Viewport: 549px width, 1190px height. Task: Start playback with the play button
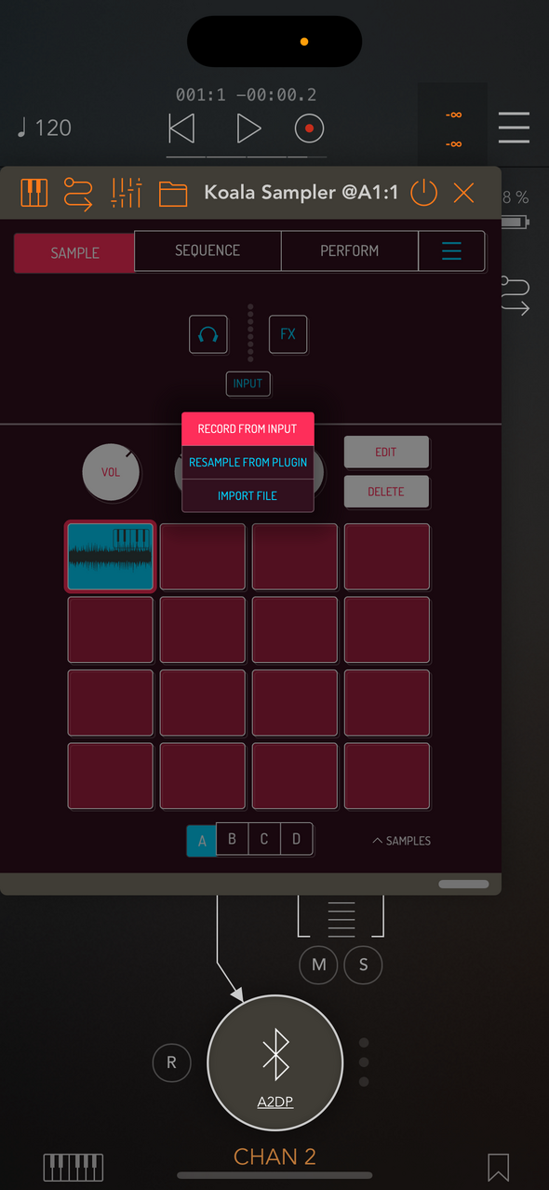[248, 128]
